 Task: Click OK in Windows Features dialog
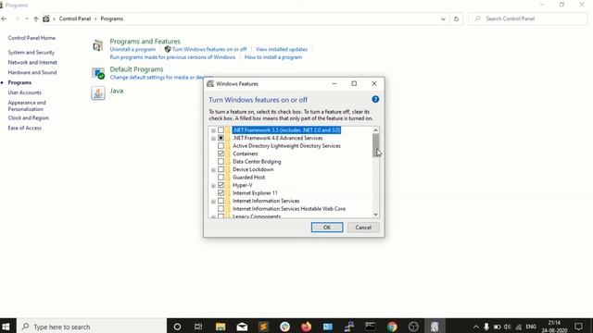tap(327, 228)
